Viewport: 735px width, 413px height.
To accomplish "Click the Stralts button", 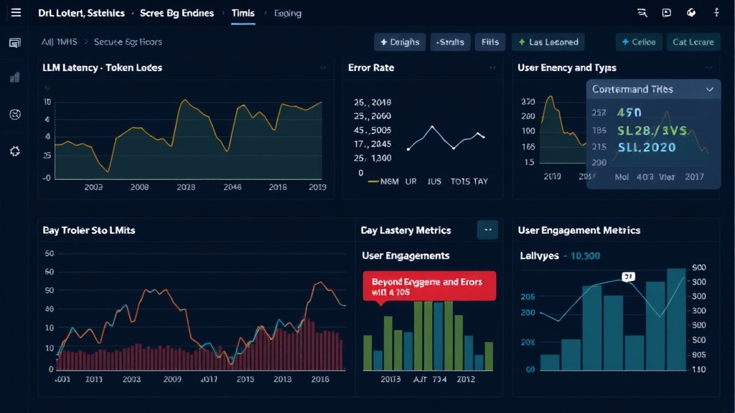I will coord(450,42).
